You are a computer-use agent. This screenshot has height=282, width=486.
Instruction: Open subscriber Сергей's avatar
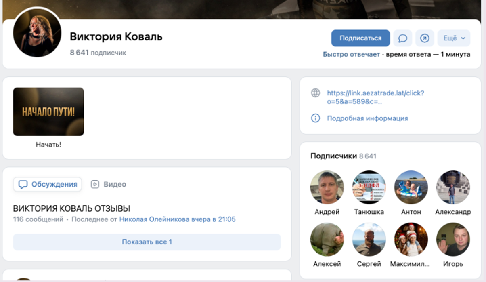click(x=369, y=239)
